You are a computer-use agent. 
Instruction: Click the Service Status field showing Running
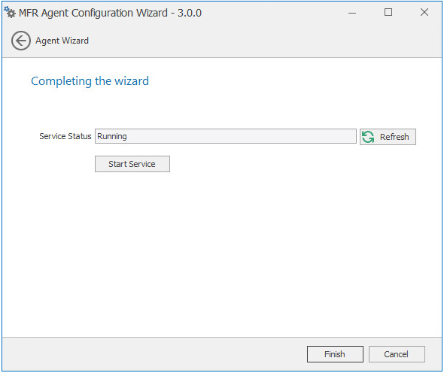click(x=226, y=136)
